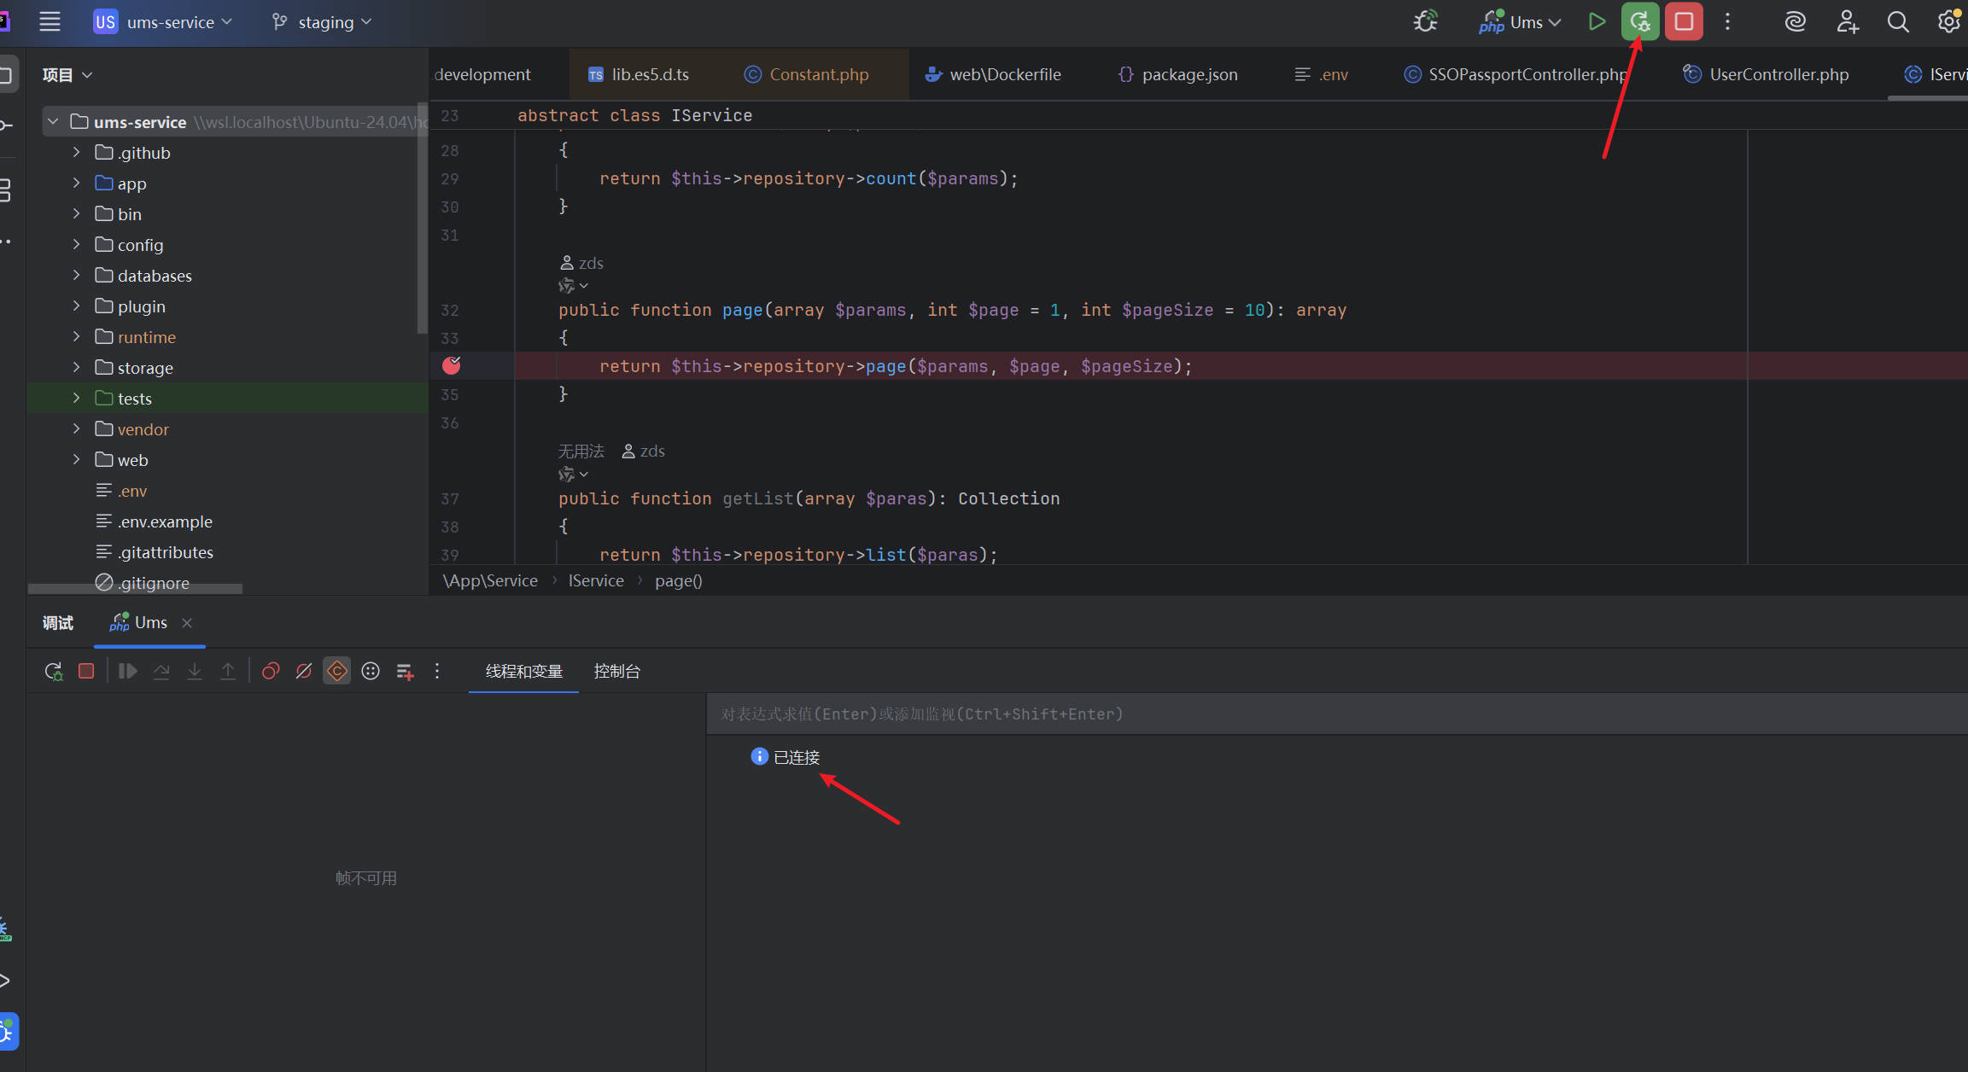Remove the breakpoint on the repository page line
Screen dimensions: 1968x1072
pyautogui.click(x=452, y=366)
